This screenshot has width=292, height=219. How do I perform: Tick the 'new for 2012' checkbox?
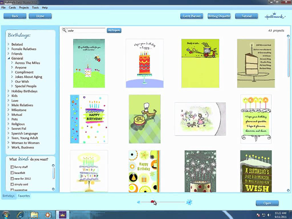pyautogui.click(x=12, y=178)
